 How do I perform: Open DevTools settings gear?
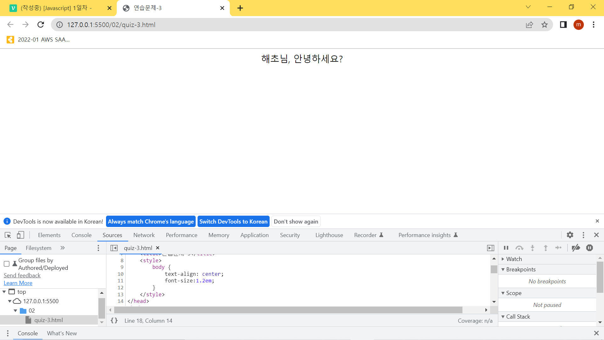click(x=570, y=235)
